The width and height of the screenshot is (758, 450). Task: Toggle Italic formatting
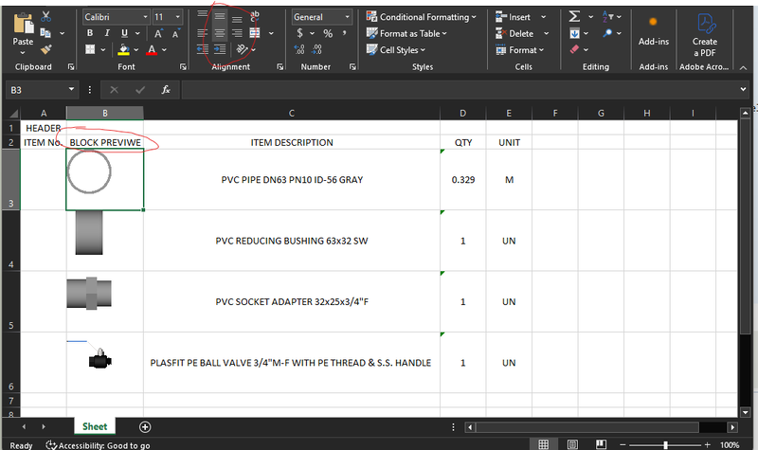(x=109, y=34)
